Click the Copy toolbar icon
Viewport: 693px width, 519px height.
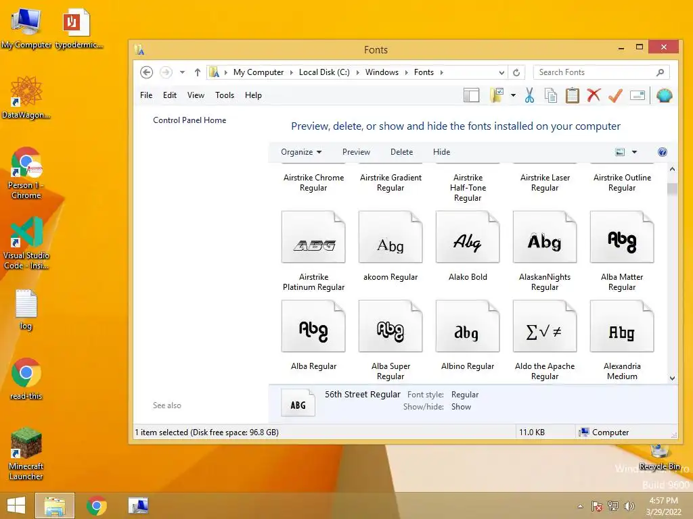point(551,95)
